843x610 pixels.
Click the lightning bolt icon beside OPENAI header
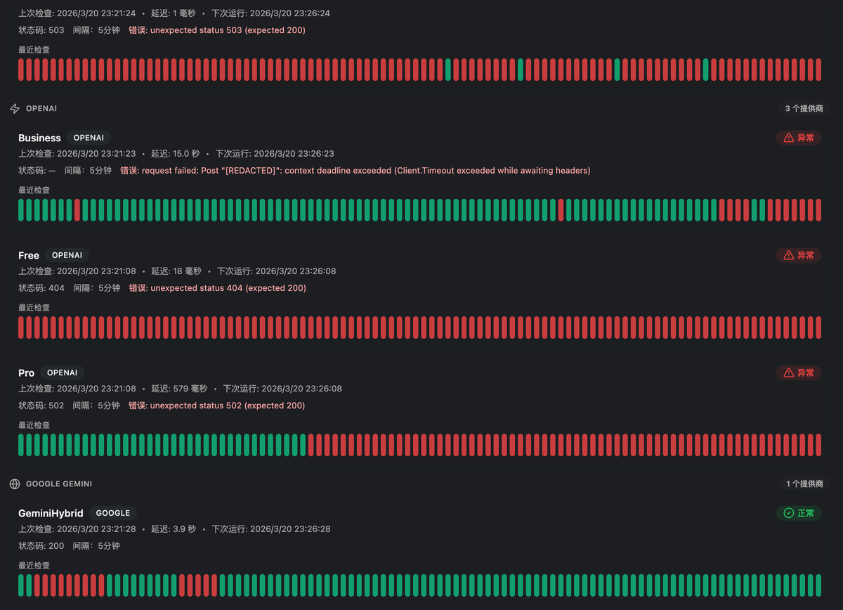tap(15, 109)
